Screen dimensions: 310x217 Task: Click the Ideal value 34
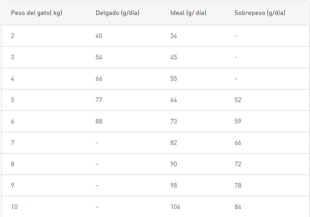pos(174,36)
